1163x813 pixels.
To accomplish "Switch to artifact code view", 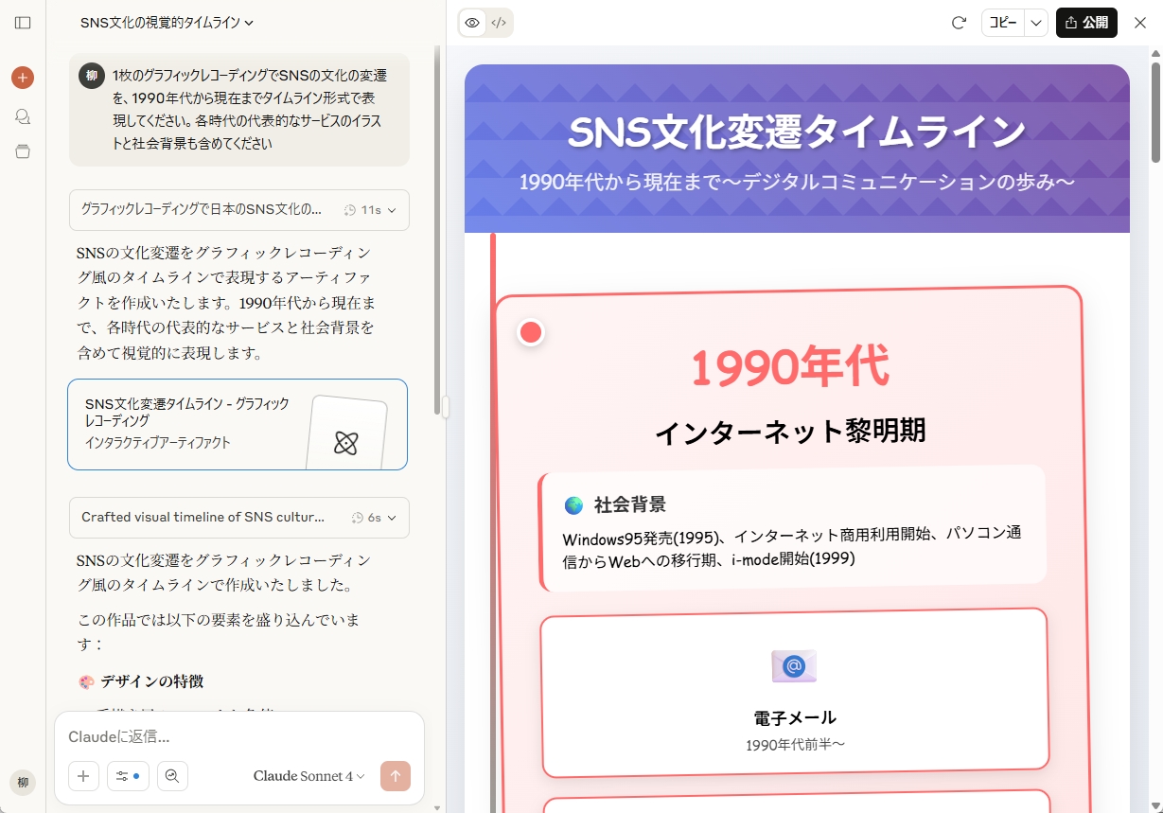I will pyautogui.click(x=499, y=23).
